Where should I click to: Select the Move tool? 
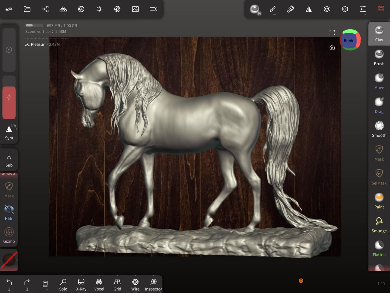click(x=379, y=82)
